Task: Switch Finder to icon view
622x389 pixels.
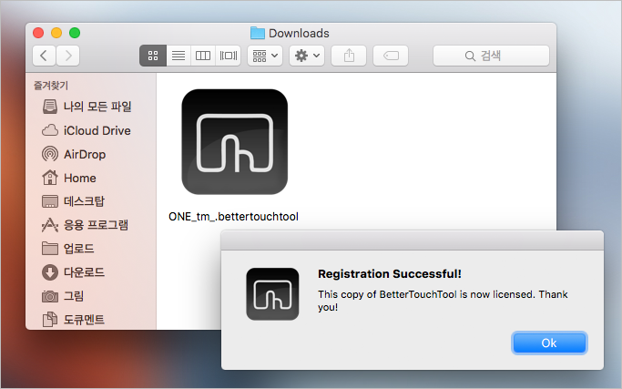Action: point(153,56)
